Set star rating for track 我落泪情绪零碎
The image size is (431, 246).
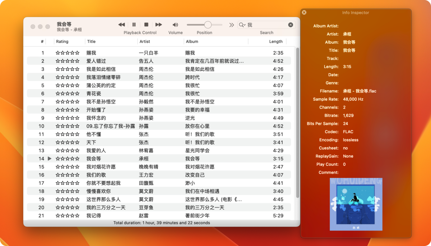pos(68,77)
